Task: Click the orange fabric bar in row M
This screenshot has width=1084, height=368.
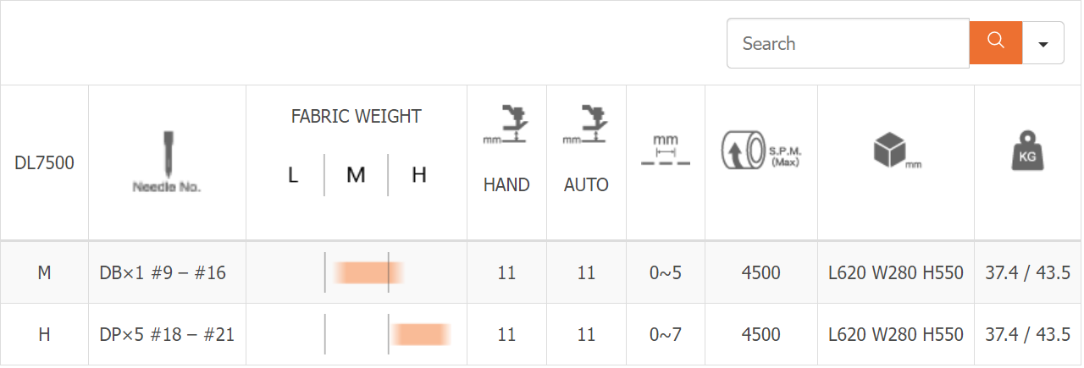Action: tap(368, 272)
